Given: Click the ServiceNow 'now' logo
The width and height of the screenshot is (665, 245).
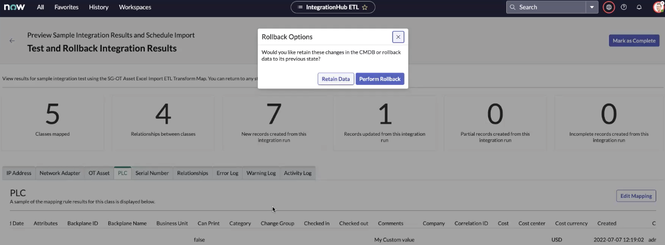Looking at the screenshot, I should point(15,7).
